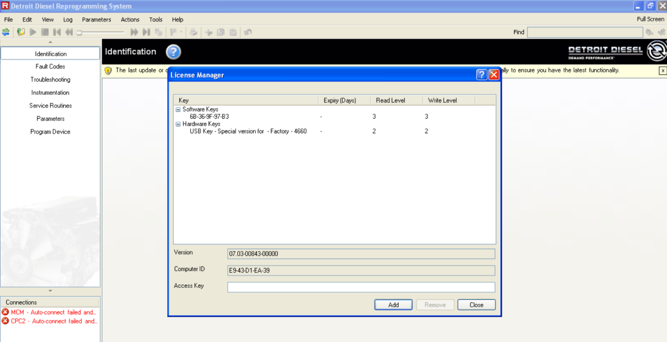Click the paste toolbar icon
The width and height of the screenshot is (667, 342).
pos(233,32)
